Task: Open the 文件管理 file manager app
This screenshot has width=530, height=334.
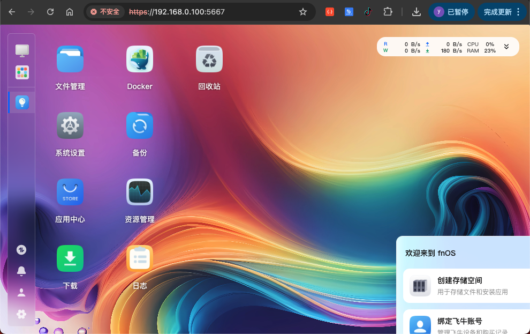Action: (x=70, y=59)
